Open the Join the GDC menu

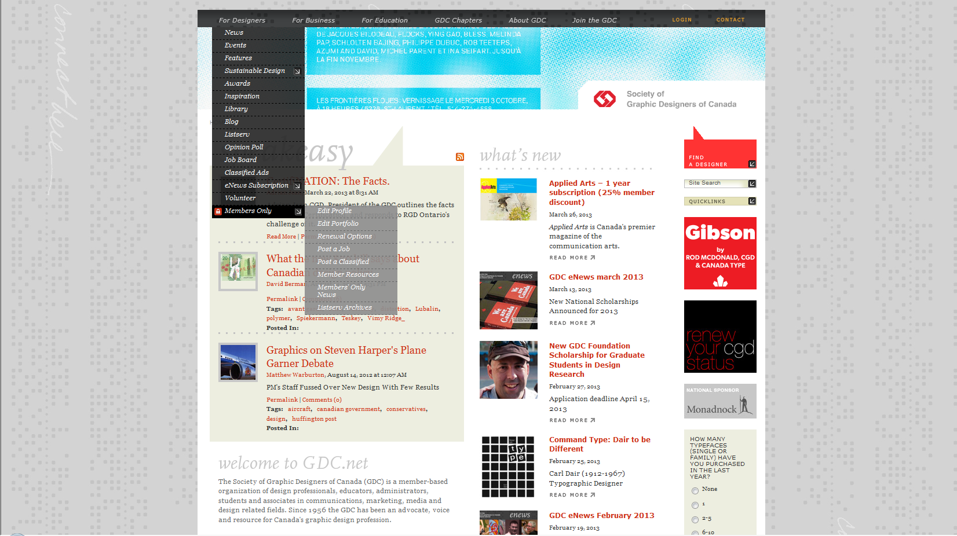(x=594, y=20)
